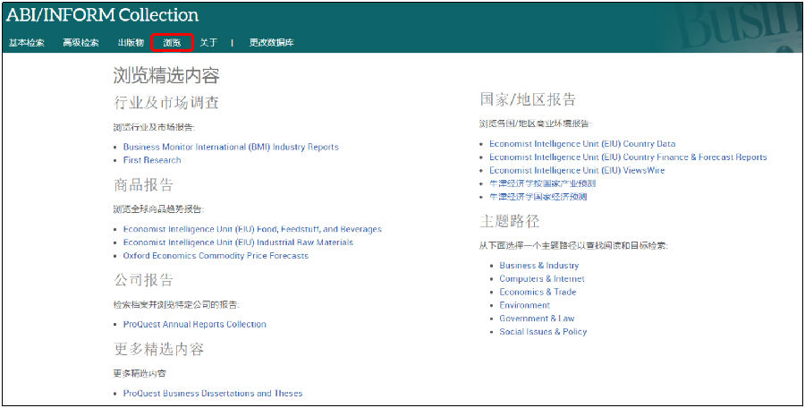Open Business Monitor International Industry Reports
Image resolution: width=805 pixels, height=408 pixels.
(x=231, y=147)
